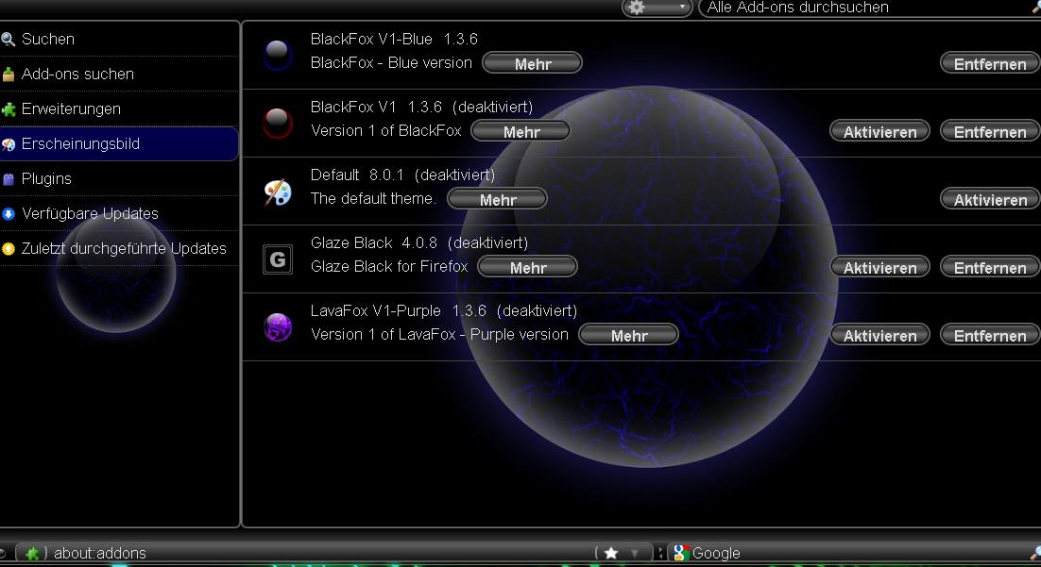The image size is (1041, 567).
Task: Open the Suchen sidebar category
Action: tap(120, 39)
